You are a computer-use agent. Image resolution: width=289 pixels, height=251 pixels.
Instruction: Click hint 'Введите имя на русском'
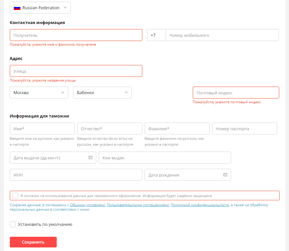(42, 142)
